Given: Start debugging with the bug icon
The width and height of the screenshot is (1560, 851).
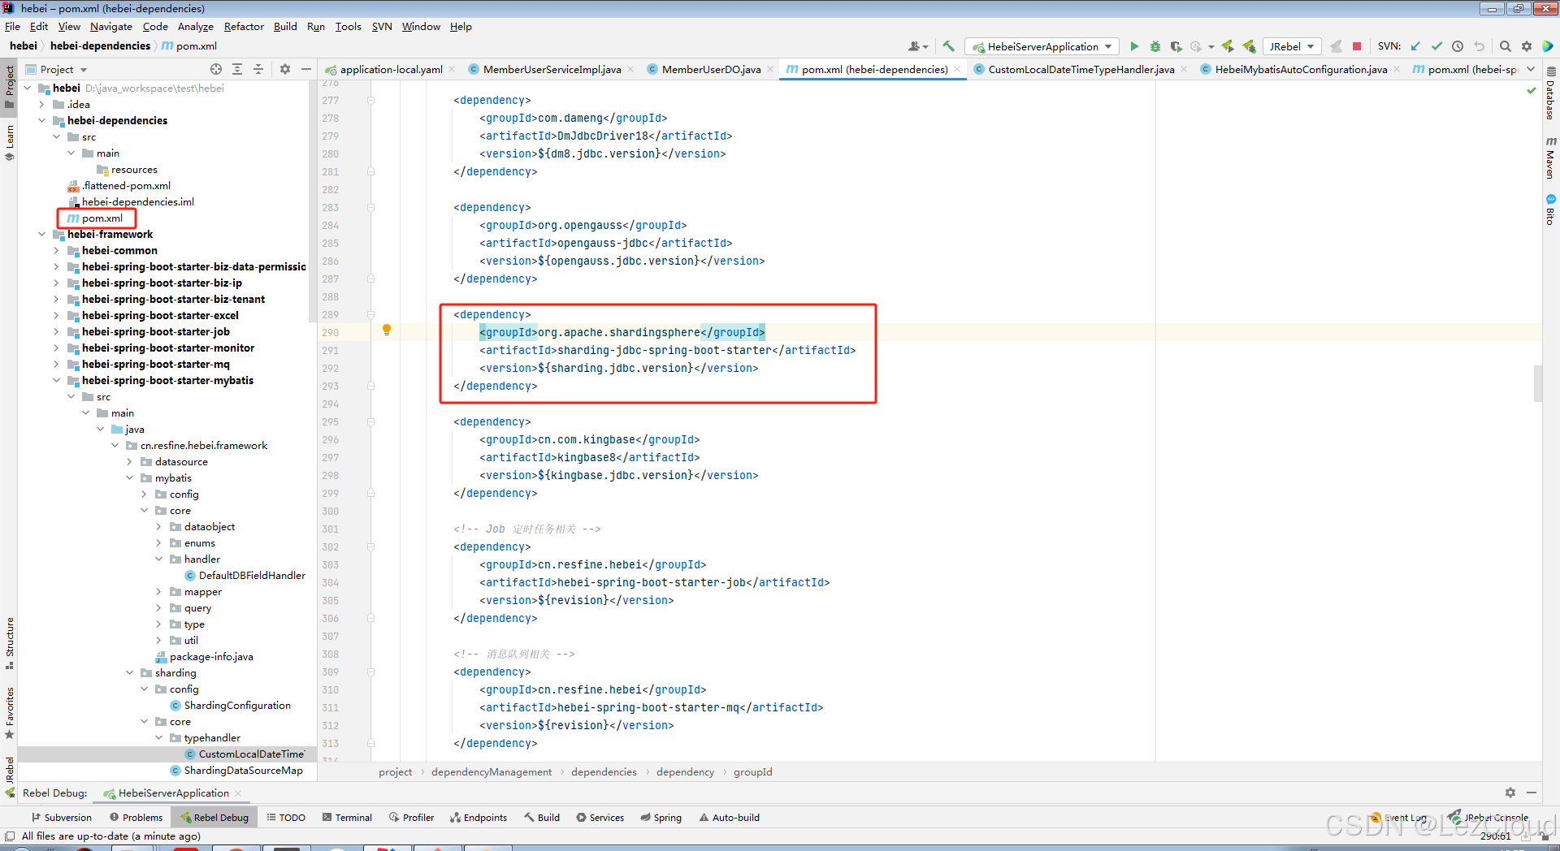Looking at the screenshot, I should pyautogui.click(x=1155, y=46).
